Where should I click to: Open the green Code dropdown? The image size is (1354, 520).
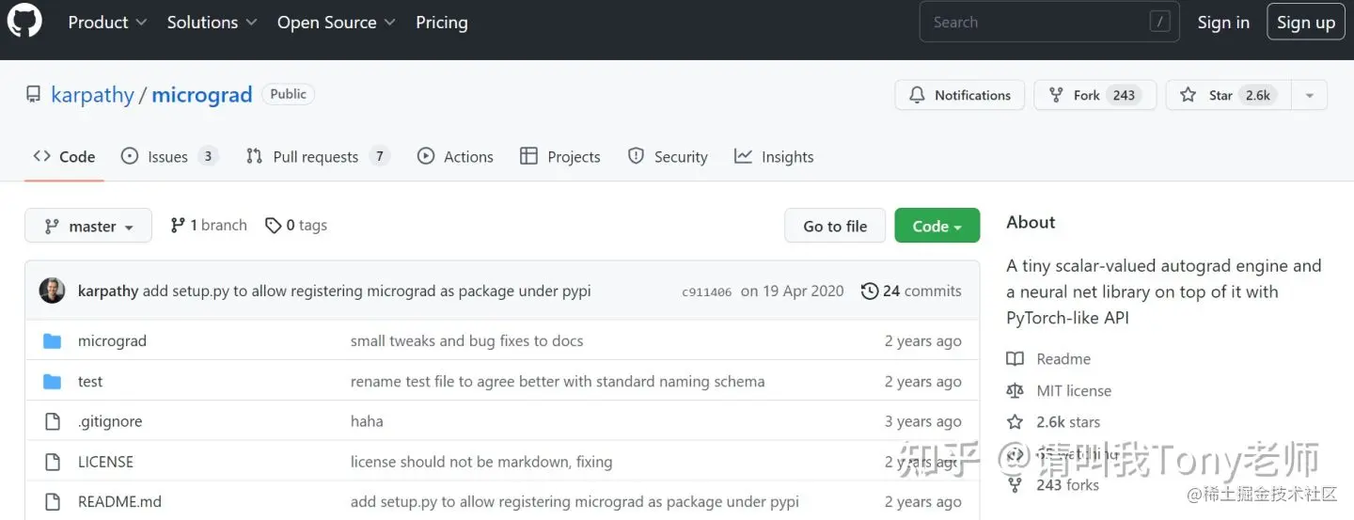click(937, 226)
